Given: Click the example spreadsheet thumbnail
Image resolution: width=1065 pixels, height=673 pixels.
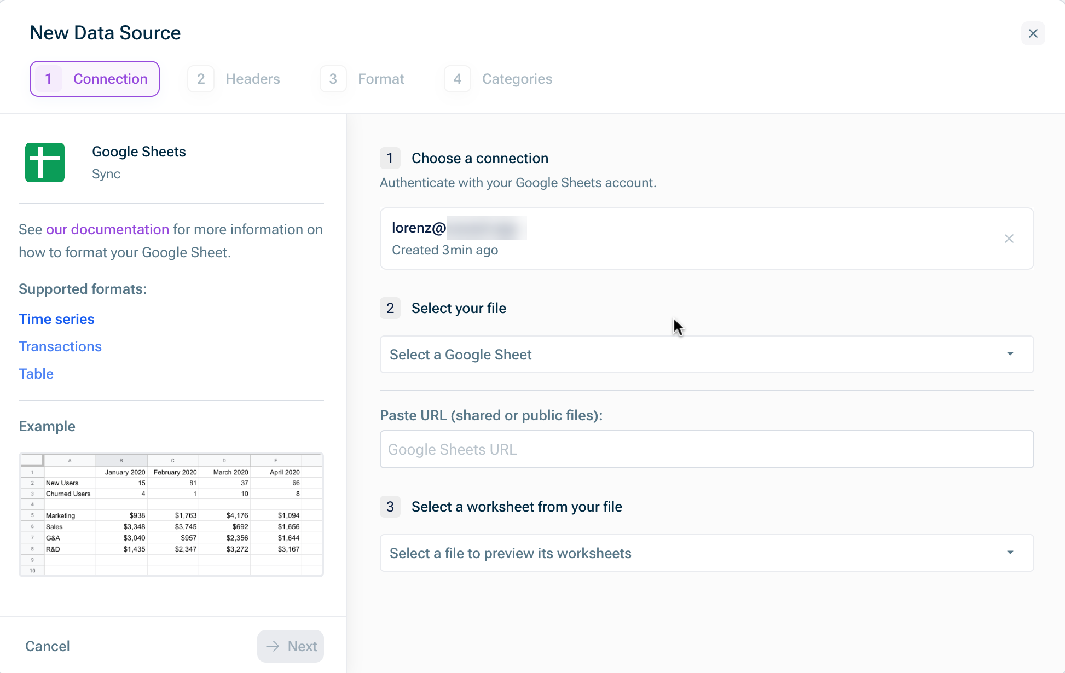Looking at the screenshot, I should (x=171, y=514).
